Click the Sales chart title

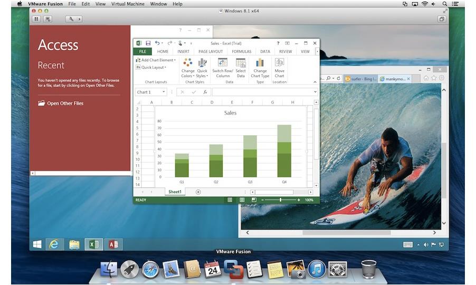click(230, 112)
